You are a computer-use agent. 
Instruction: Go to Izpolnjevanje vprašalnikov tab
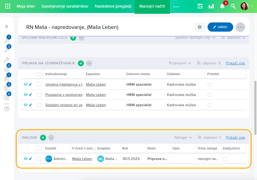[x=65, y=6]
